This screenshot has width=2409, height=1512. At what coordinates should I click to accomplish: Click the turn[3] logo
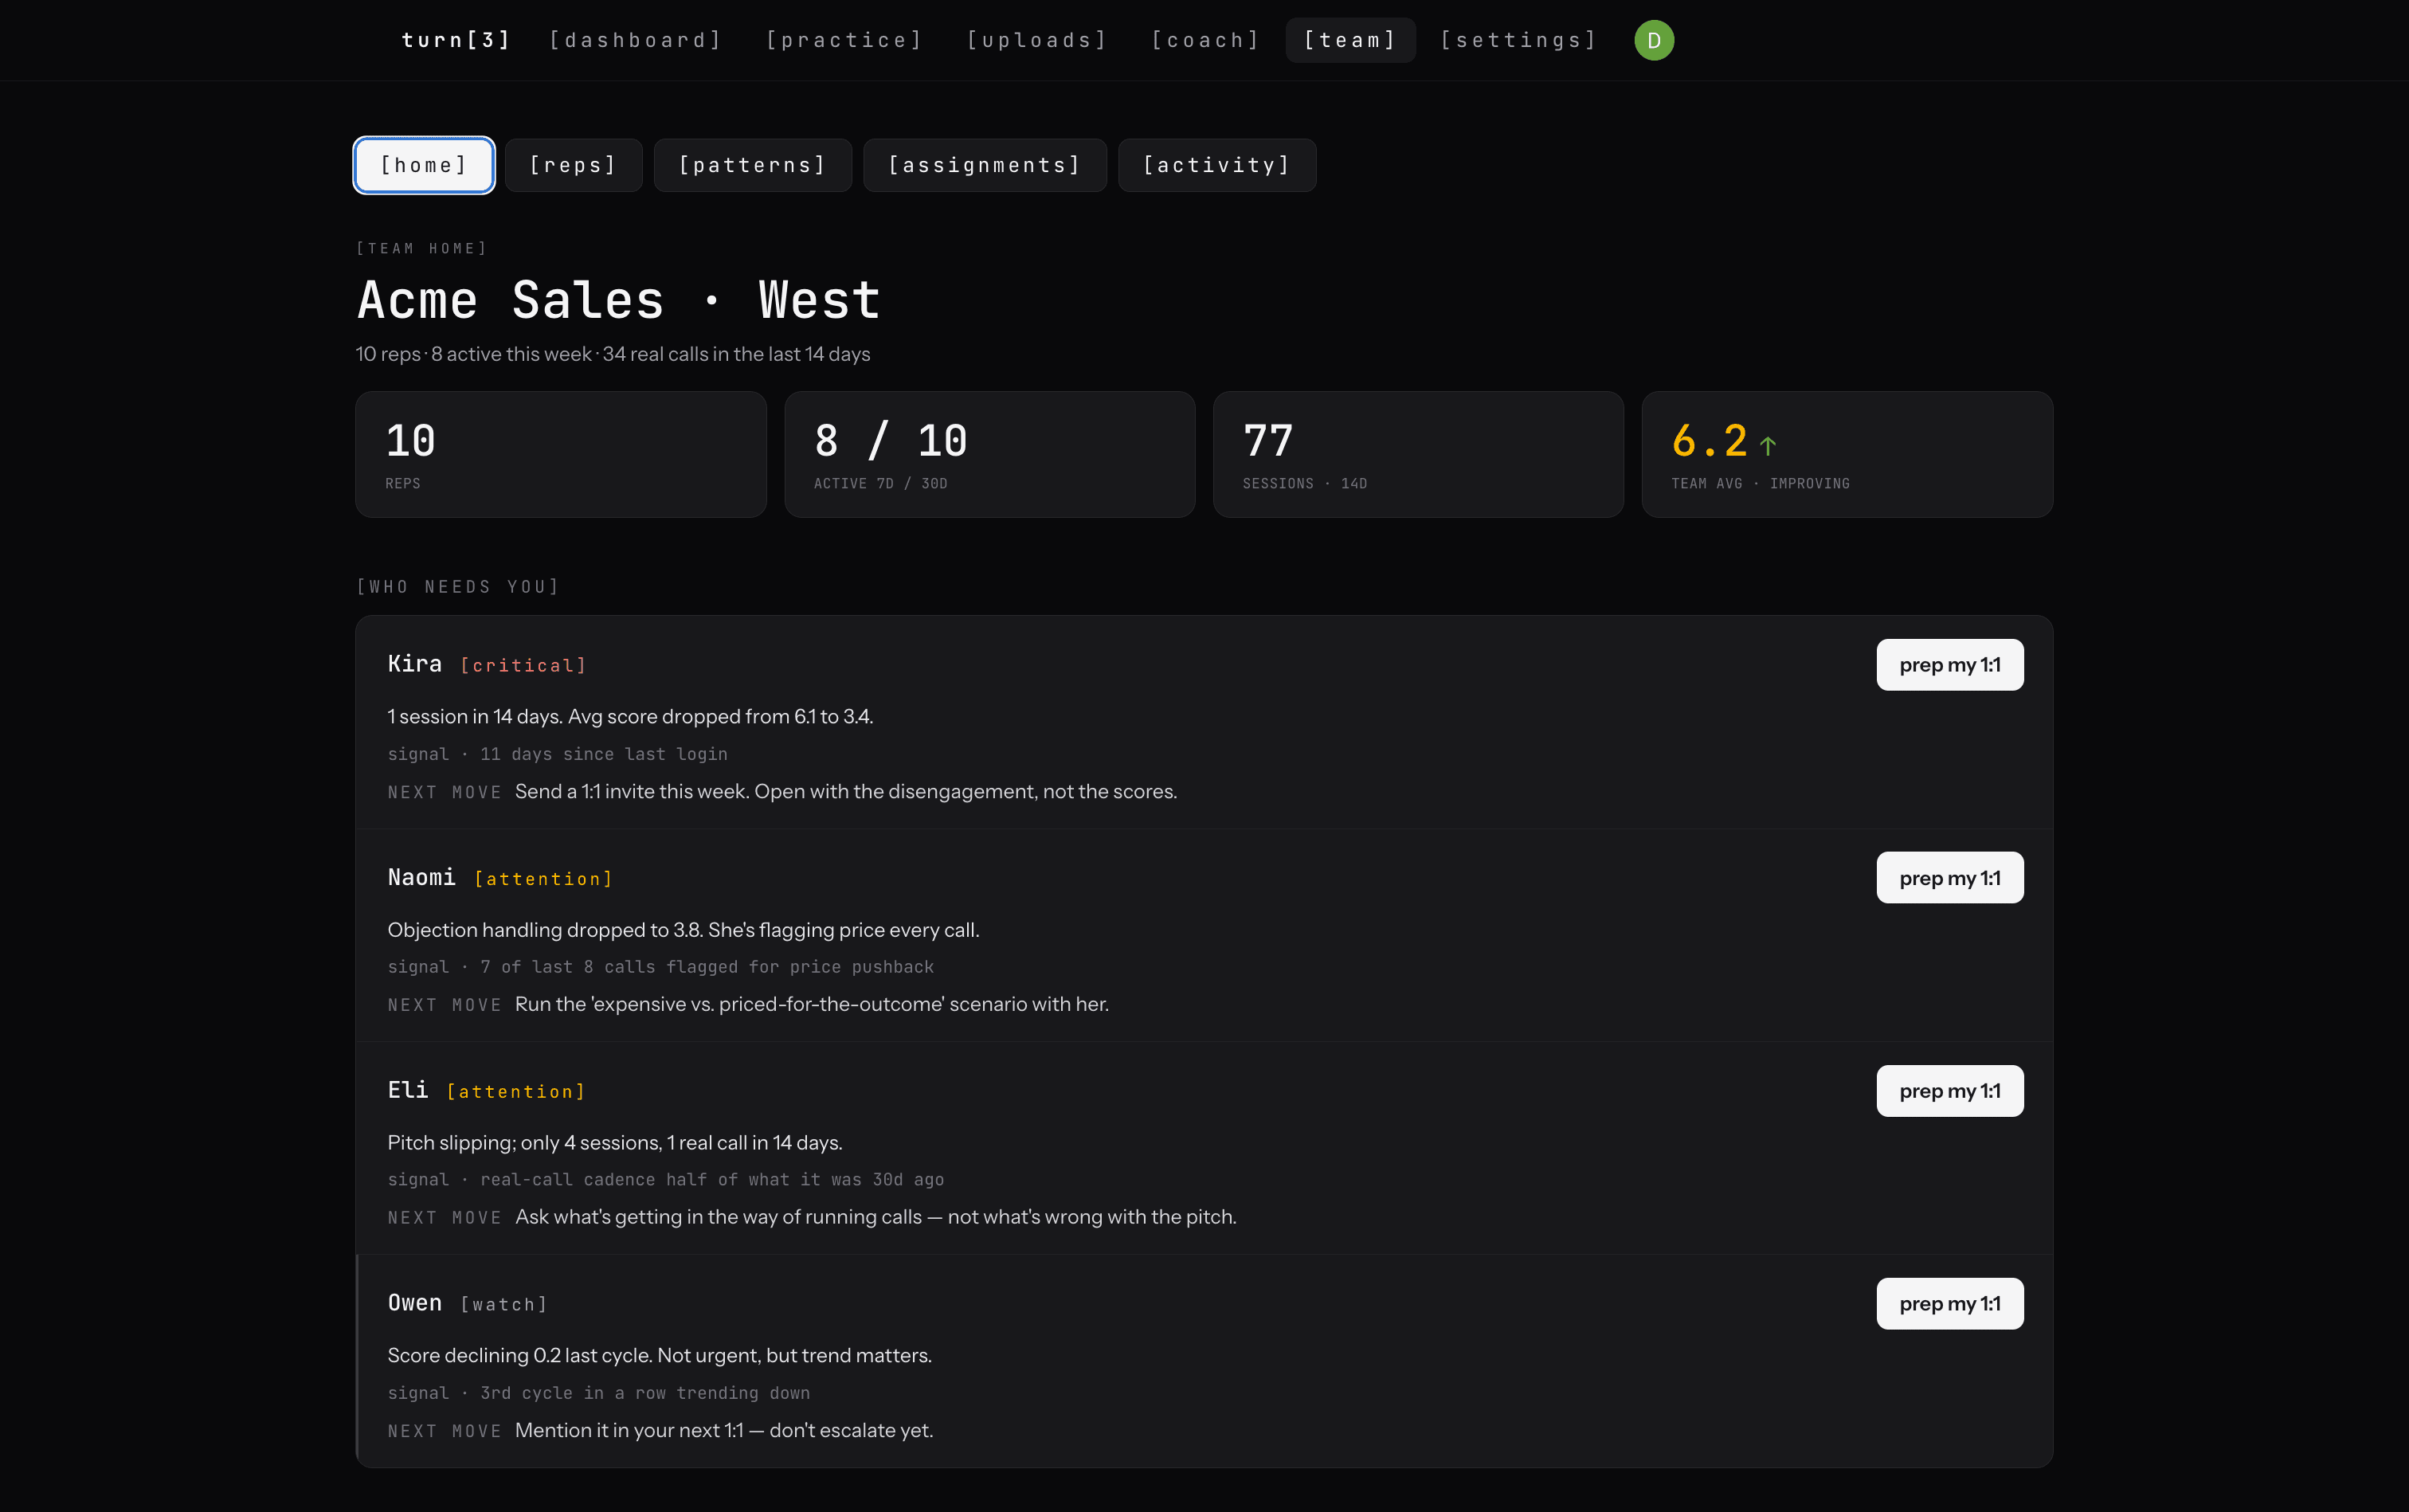click(456, 40)
